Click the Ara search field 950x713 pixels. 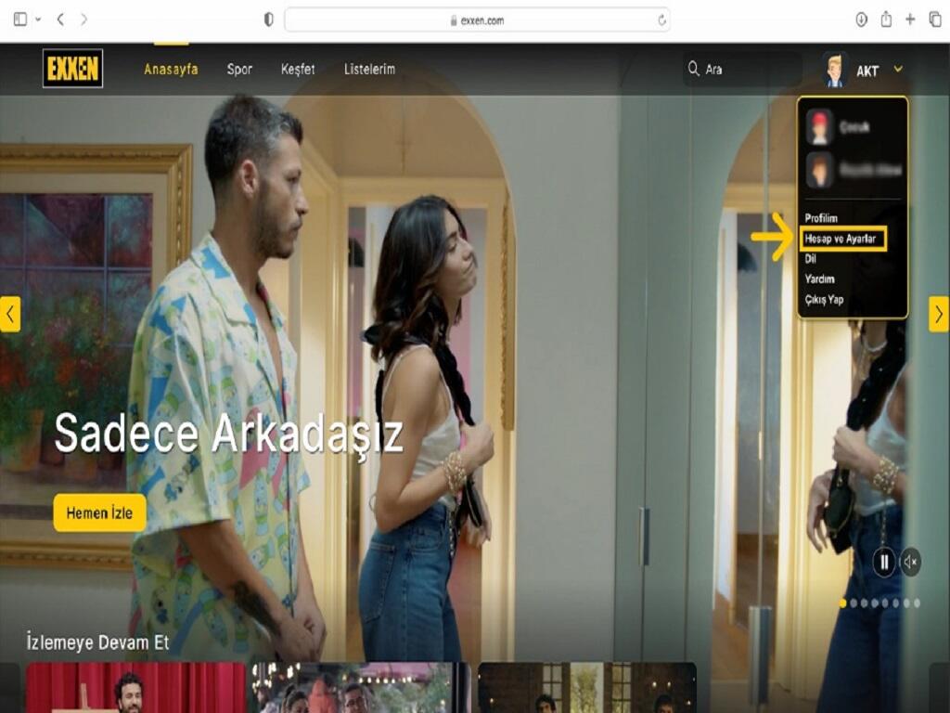pyautogui.click(x=743, y=69)
